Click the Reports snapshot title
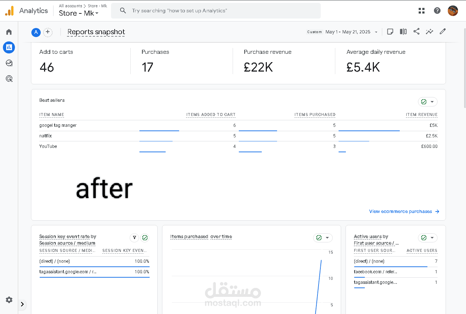The width and height of the screenshot is (466, 314). pos(96,32)
